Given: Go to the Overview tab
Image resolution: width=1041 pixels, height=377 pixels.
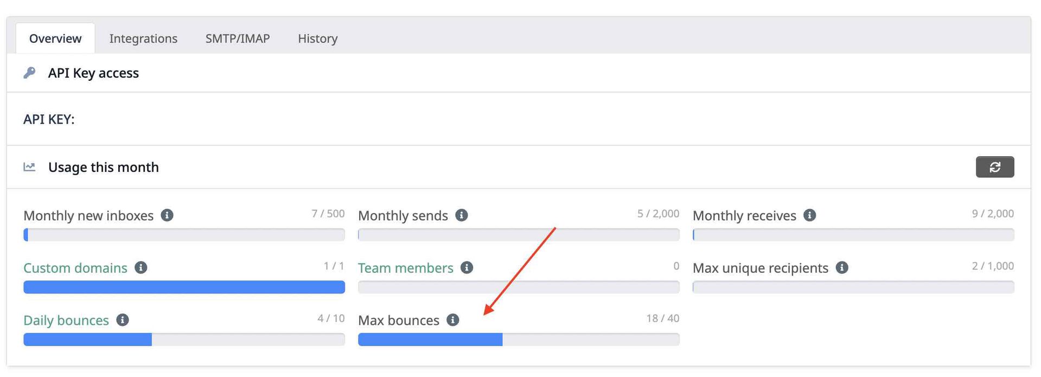Looking at the screenshot, I should coord(55,39).
